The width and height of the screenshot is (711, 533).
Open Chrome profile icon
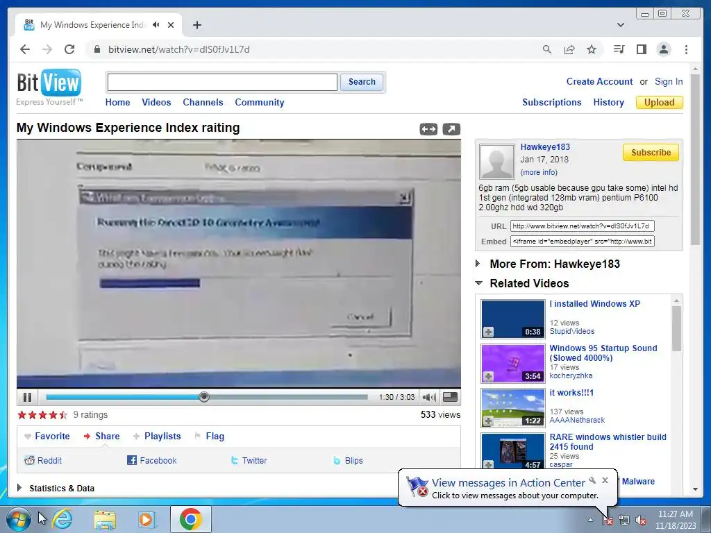tap(663, 49)
